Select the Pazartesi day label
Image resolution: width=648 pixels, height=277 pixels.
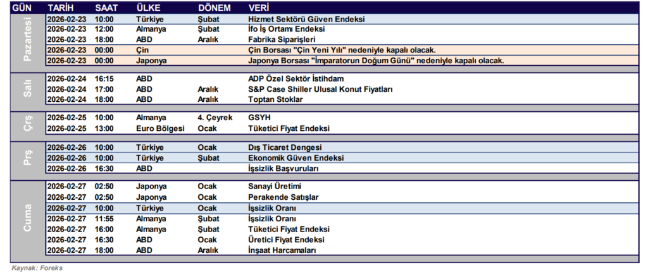(28, 40)
